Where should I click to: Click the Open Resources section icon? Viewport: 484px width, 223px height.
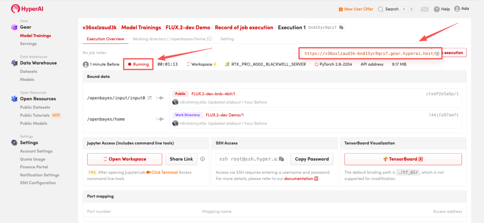click(x=14, y=99)
